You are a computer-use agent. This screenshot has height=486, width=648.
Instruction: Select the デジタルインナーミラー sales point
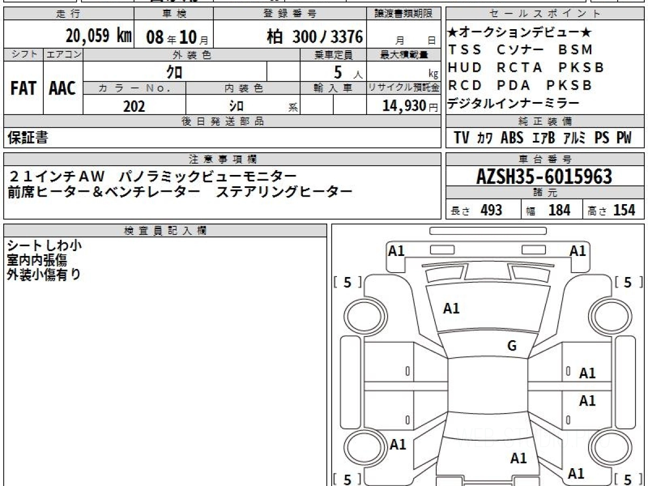pyautogui.click(x=513, y=103)
